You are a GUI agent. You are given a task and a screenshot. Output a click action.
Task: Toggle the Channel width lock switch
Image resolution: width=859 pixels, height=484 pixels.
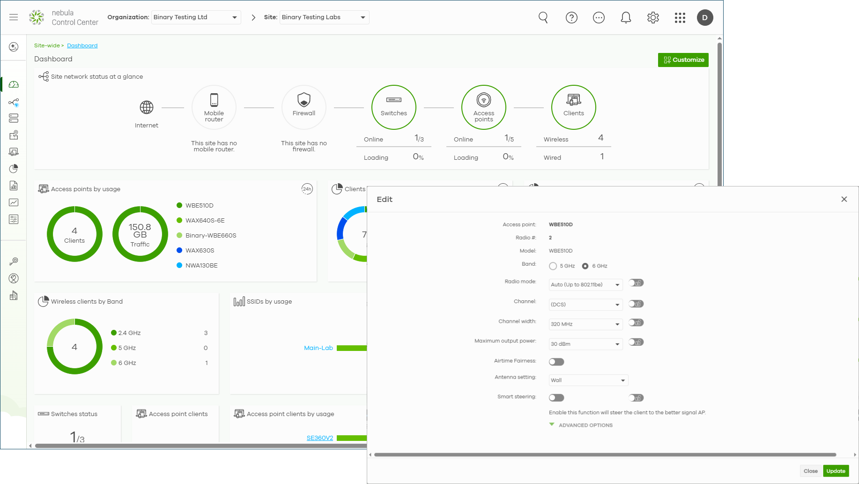click(x=636, y=322)
